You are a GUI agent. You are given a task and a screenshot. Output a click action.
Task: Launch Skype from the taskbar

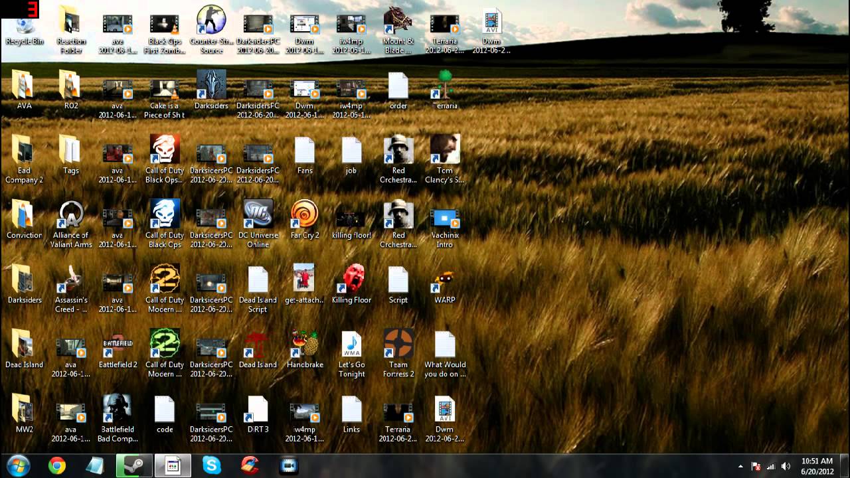point(212,466)
